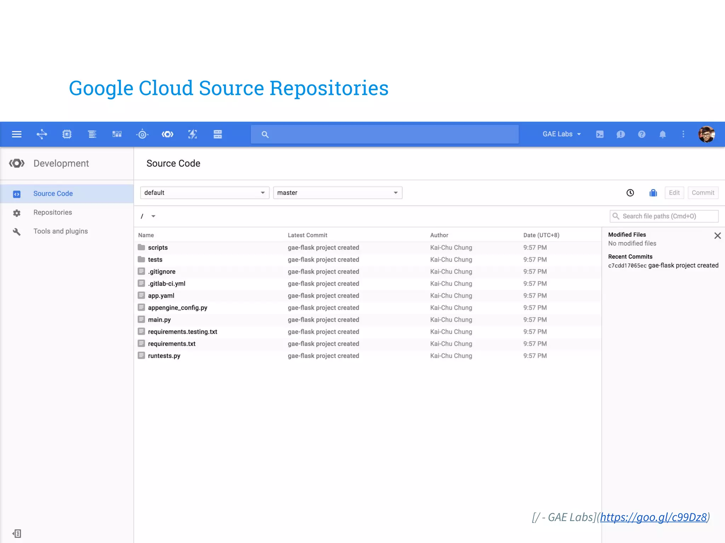Show notifications bell

click(663, 134)
